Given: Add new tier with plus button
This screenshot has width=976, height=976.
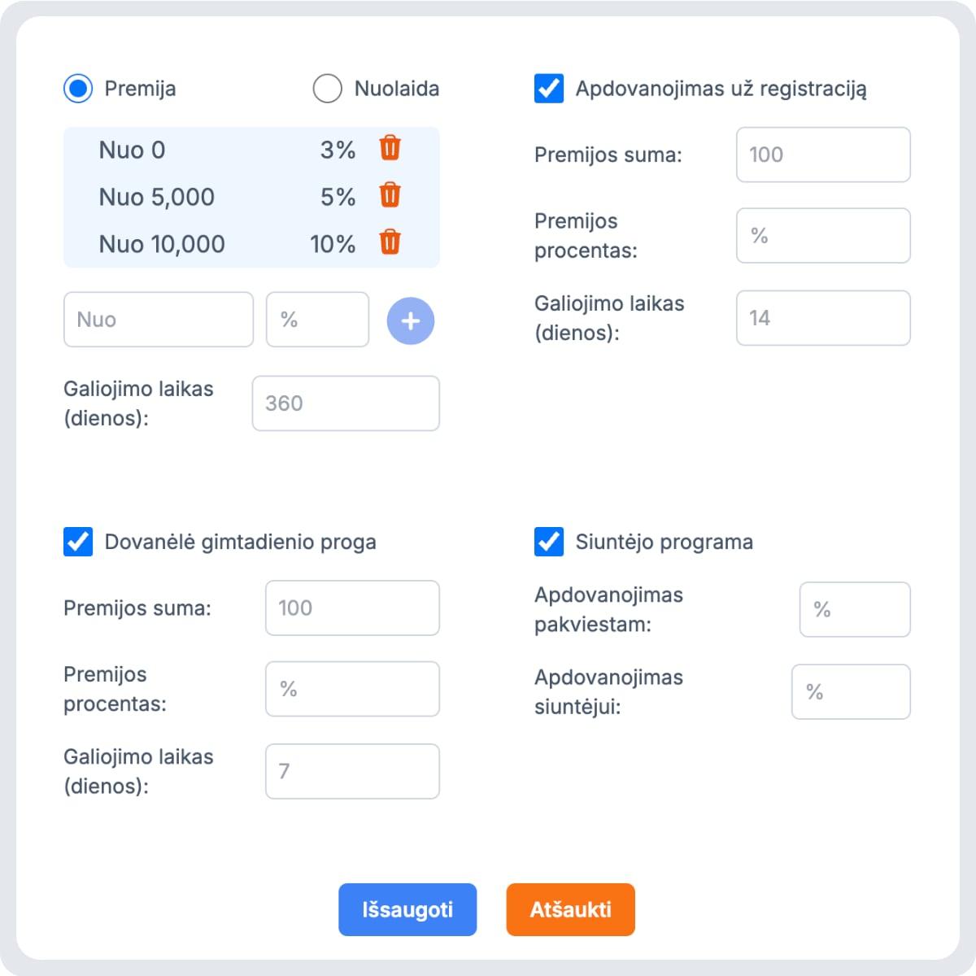Looking at the screenshot, I should pos(411,320).
